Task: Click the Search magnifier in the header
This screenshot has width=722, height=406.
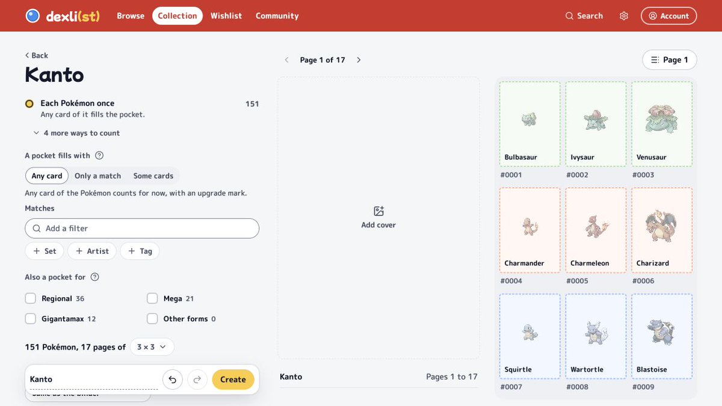Action: click(x=569, y=16)
